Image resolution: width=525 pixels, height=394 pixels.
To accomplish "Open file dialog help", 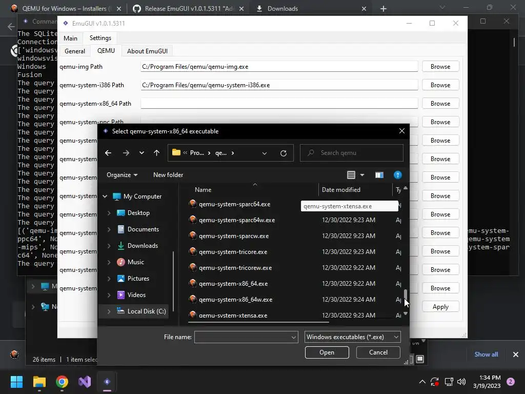I will click(397, 175).
